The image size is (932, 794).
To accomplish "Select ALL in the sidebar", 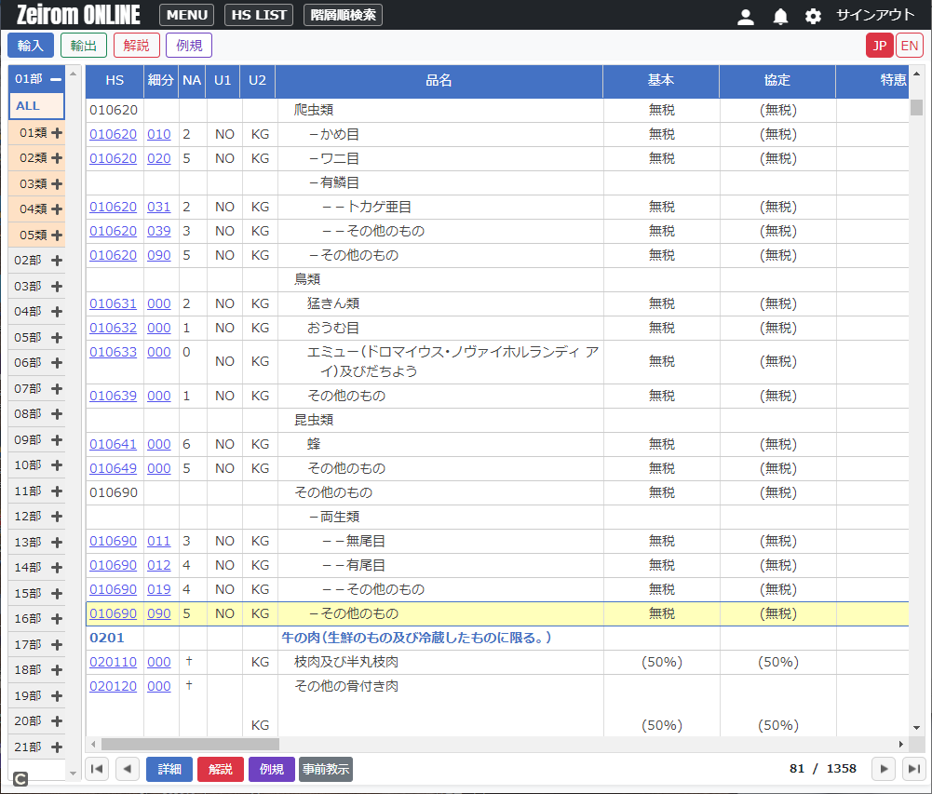I will (28, 106).
